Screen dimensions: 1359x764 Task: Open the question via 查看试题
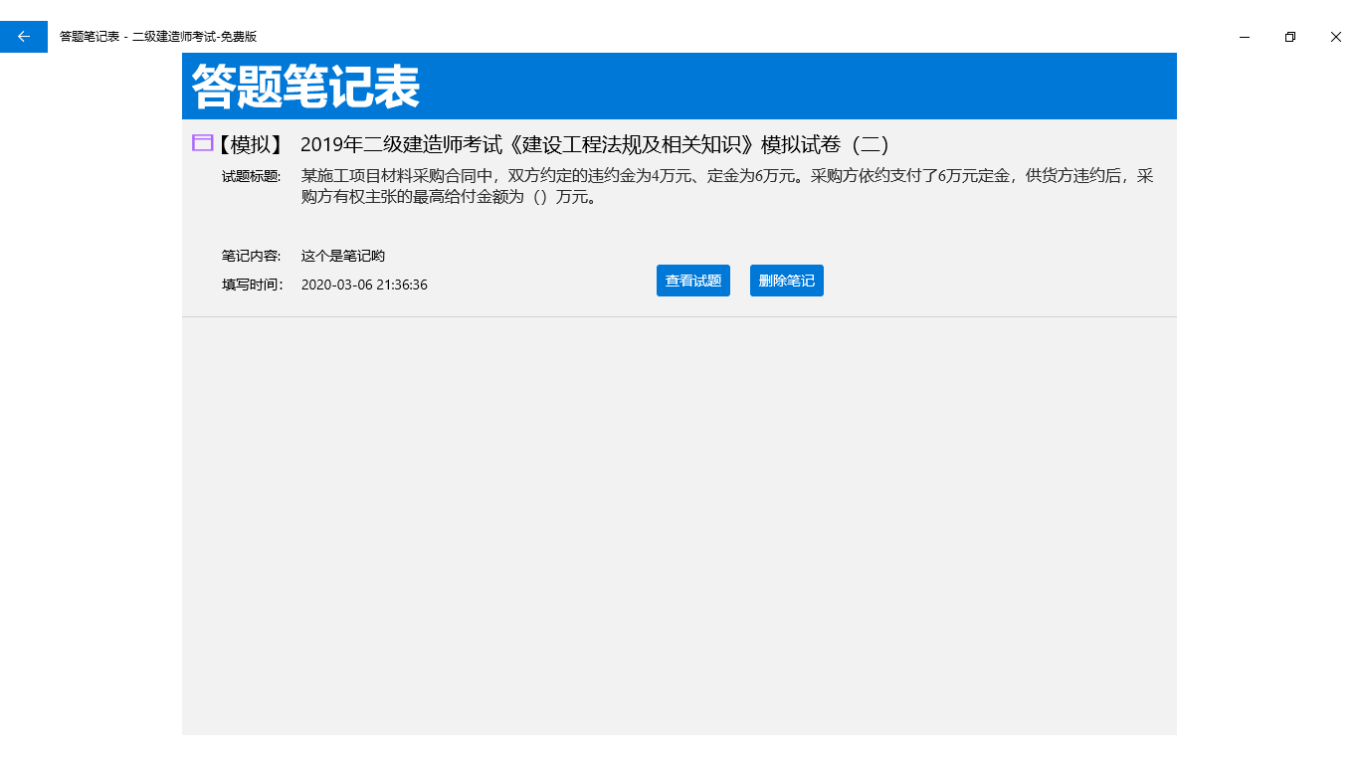693,281
